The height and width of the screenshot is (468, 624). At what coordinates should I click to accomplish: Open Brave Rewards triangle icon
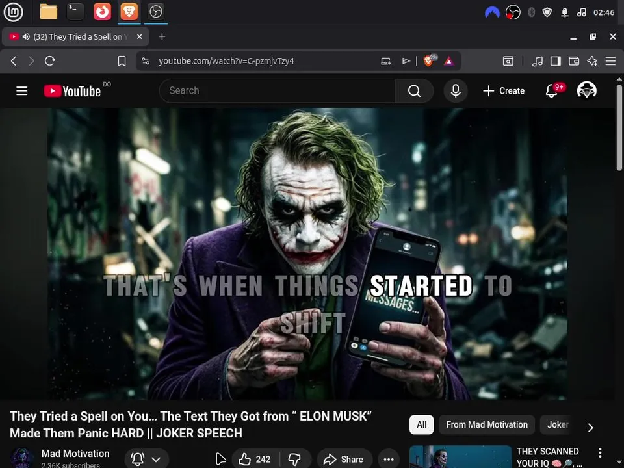point(449,61)
